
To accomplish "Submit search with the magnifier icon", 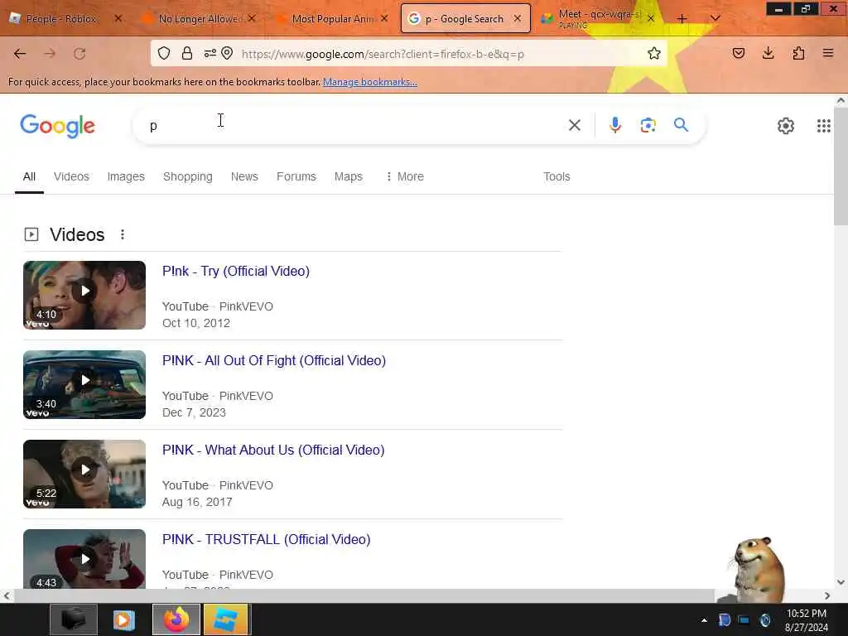I will [x=681, y=125].
